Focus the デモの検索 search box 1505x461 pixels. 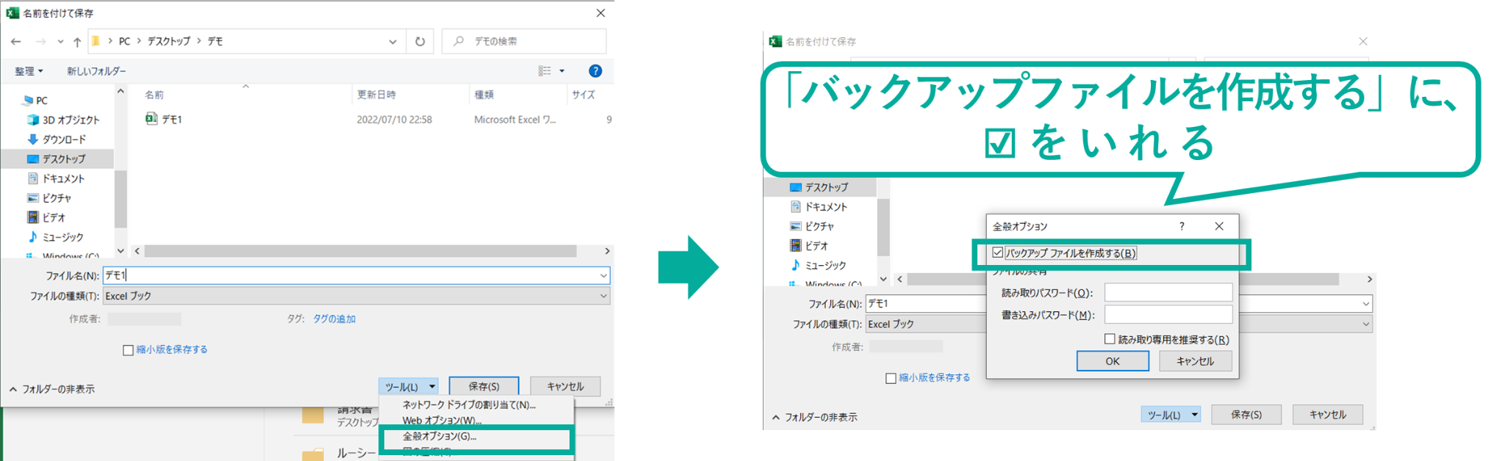[x=524, y=41]
